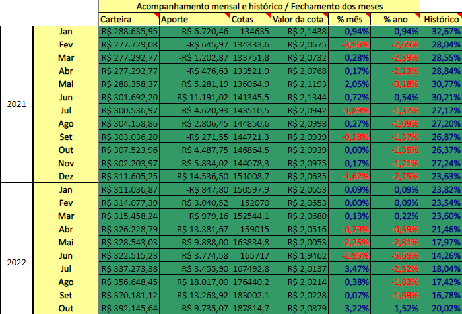This screenshot has height=314, width=462.
Task: Click the cell R$ 979,16
Action: click(x=195, y=216)
